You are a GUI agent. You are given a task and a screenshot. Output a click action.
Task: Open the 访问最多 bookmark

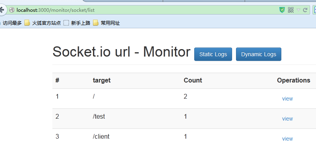tap(12, 23)
